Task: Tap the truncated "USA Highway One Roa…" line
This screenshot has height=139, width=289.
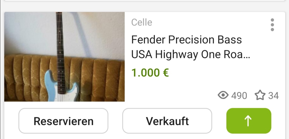Action: pyautogui.click(x=191, y=55)
